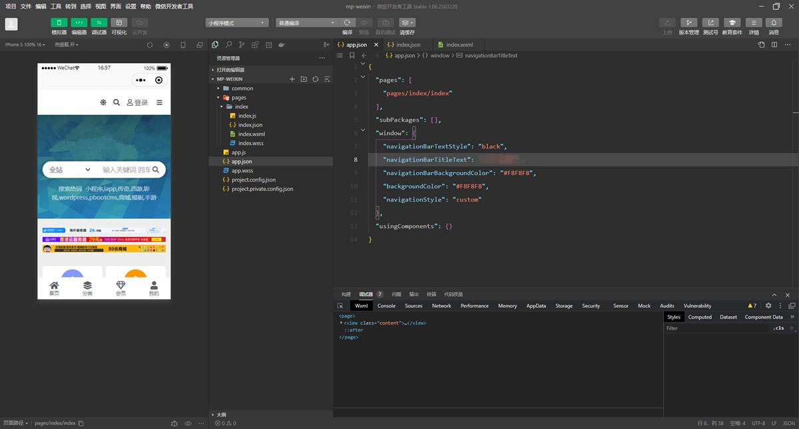Open 版本管理 version control

pos(688,23)
